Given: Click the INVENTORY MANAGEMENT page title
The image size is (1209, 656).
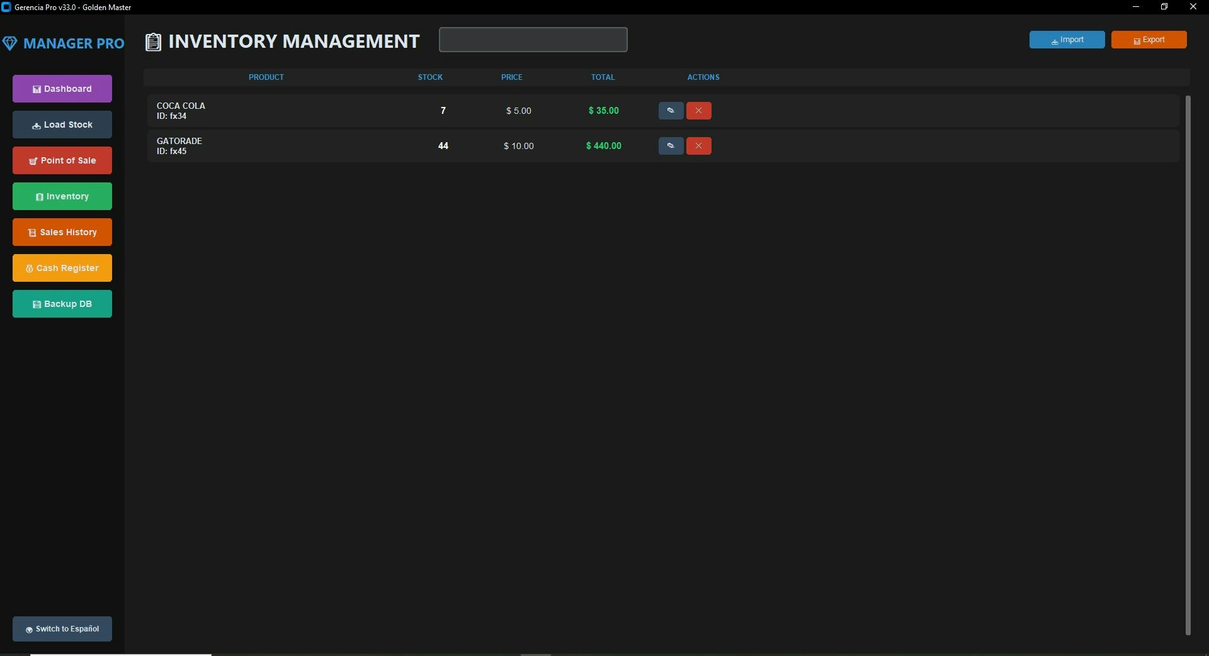Looking at the screenshot, I should pos(294,42).
